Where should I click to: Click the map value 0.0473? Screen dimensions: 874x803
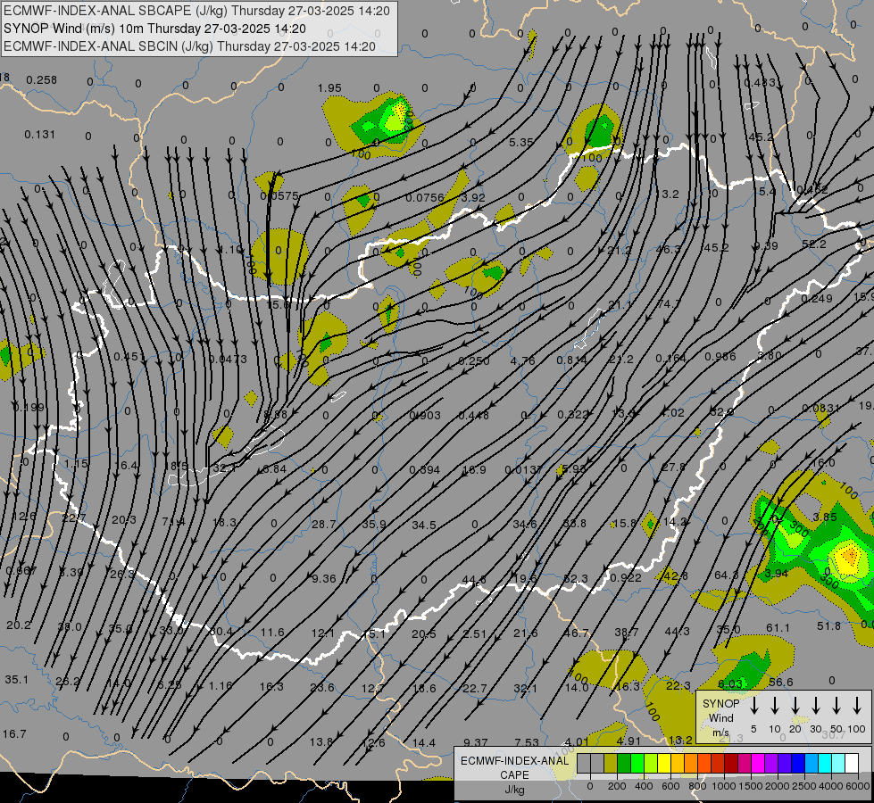228,359
